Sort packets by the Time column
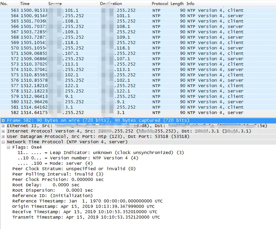The image size is (276, 229). pos(26,3)
